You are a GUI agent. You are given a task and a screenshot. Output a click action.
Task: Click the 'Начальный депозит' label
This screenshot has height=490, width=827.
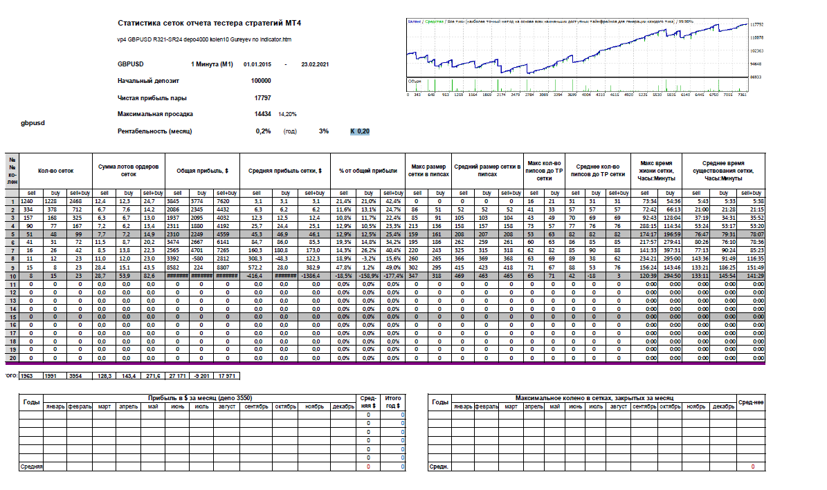pos(148,81)
